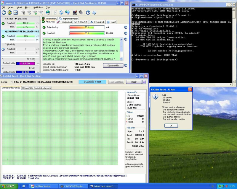Open the S.M.A.R.T. tab
237x189 pixels.
[x=81, y=22]
